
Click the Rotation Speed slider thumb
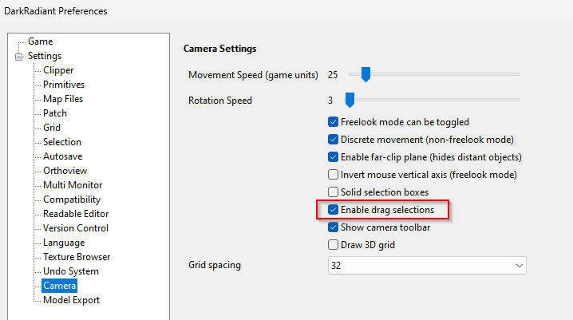[x=349, y=100]
